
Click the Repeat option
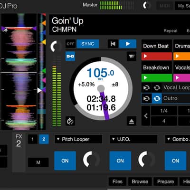tap(171, 31)
